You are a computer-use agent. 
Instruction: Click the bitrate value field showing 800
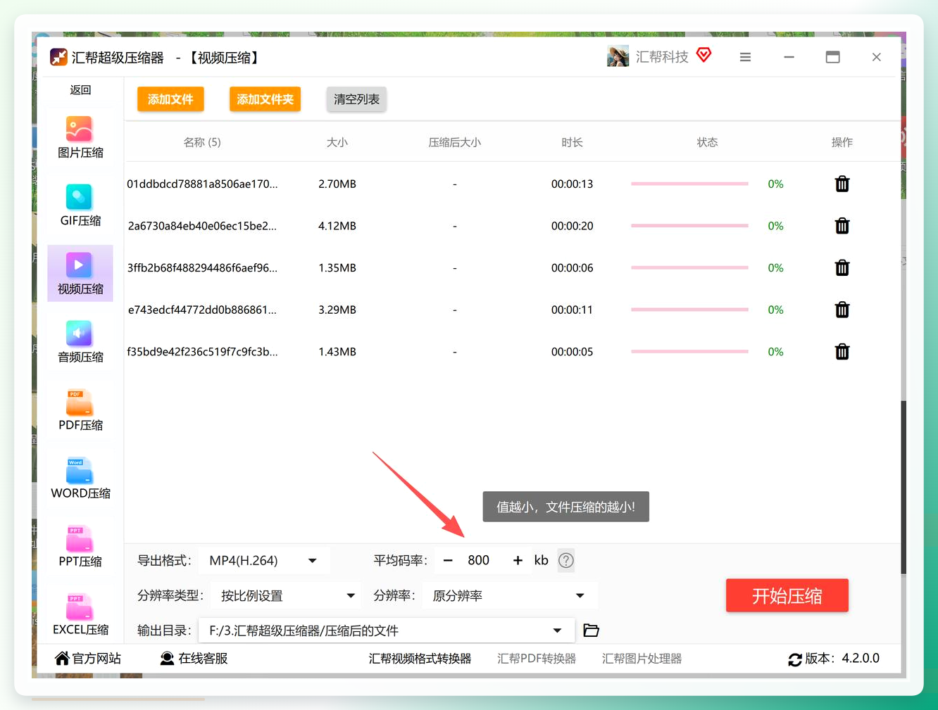tap(479, 561)
